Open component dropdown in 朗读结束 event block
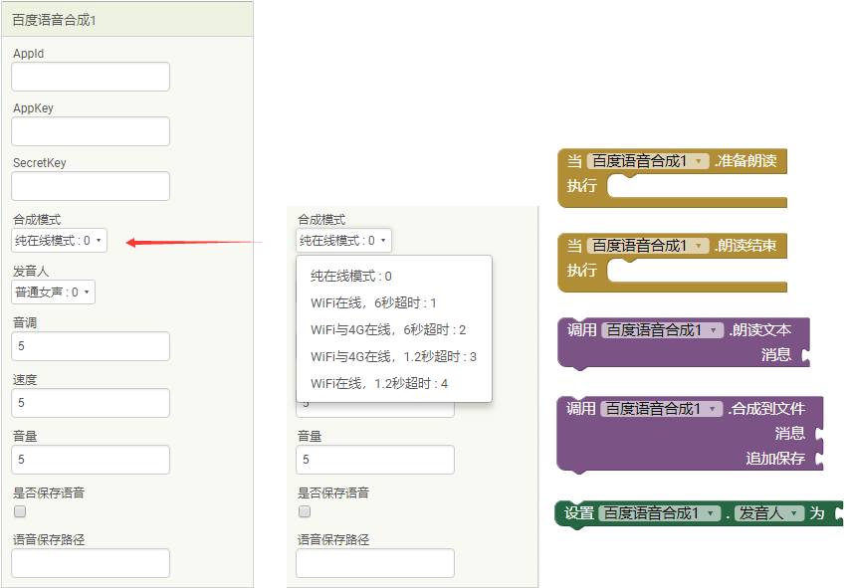Image resolution: width=850 pixels, height=588 pixels. coord(648,246)
